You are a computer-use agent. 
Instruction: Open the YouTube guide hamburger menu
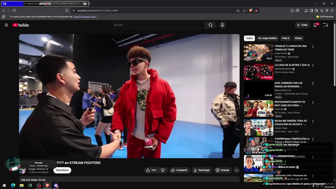coord(6,25)
